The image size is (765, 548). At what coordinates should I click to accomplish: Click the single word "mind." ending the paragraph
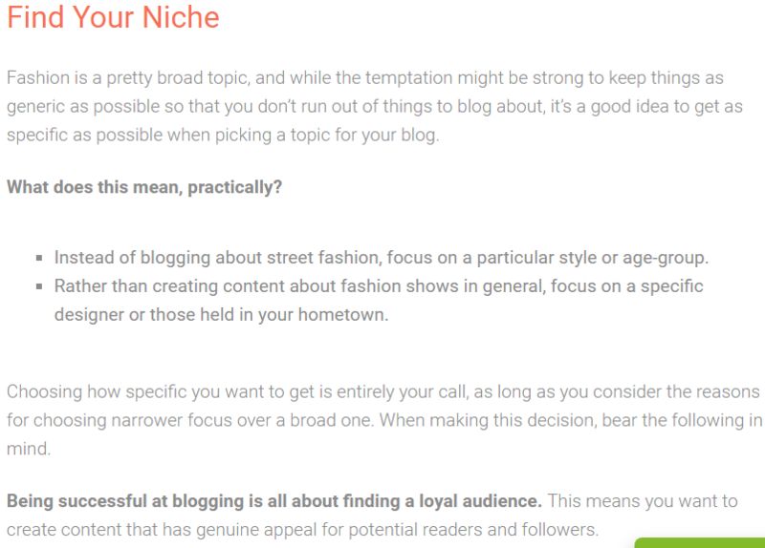click(x=26, y=448)
